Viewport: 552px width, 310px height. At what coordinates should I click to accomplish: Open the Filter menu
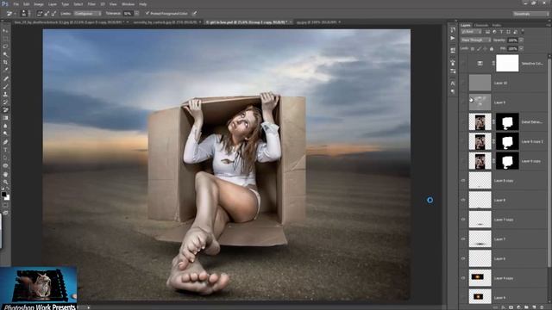[91, 4]
